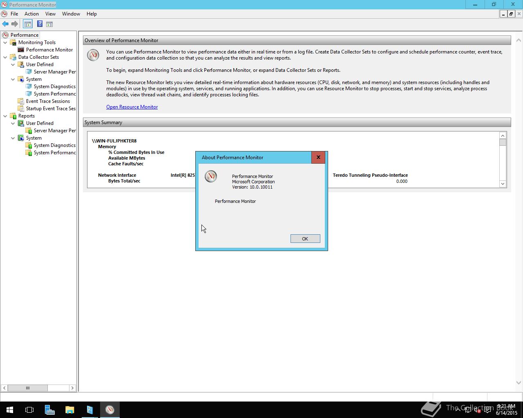Click main pane scrollbar down arrow
This screenshot has height=418, width=523.
[x=519, y=383]
